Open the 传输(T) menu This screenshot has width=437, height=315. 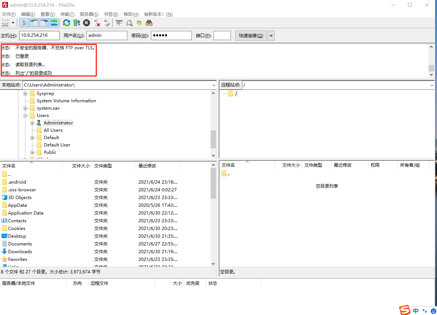tap(67, 14)
